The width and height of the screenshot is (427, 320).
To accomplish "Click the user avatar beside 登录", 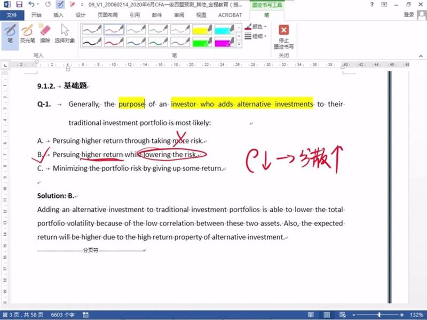I will (422, 15).
